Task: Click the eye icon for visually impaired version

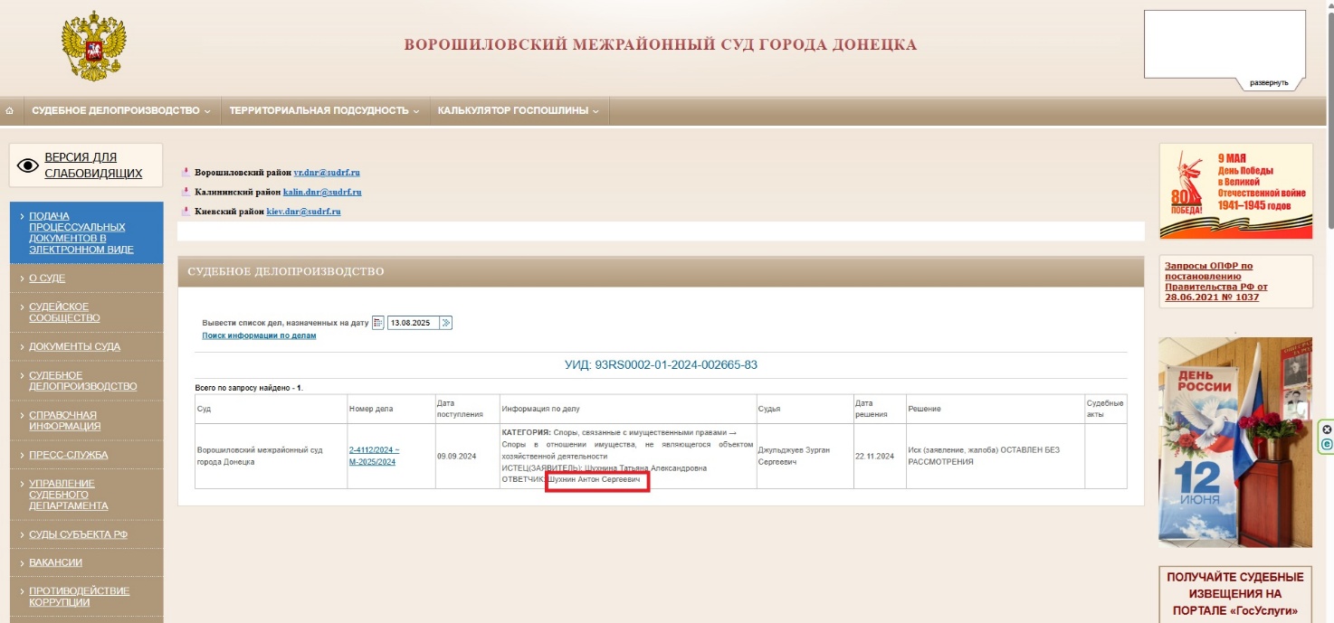Action: pos(28,165)
